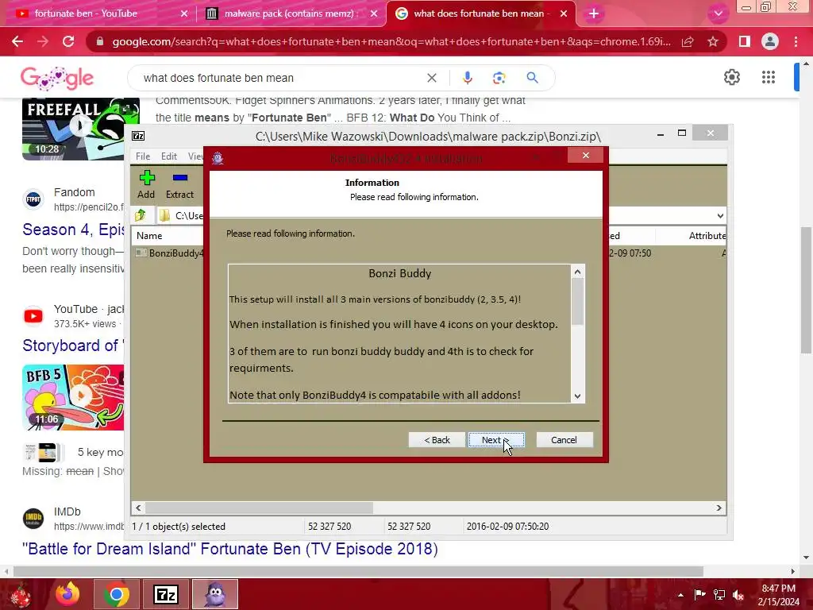Open a new Chrome tab

tap(594, 14)
